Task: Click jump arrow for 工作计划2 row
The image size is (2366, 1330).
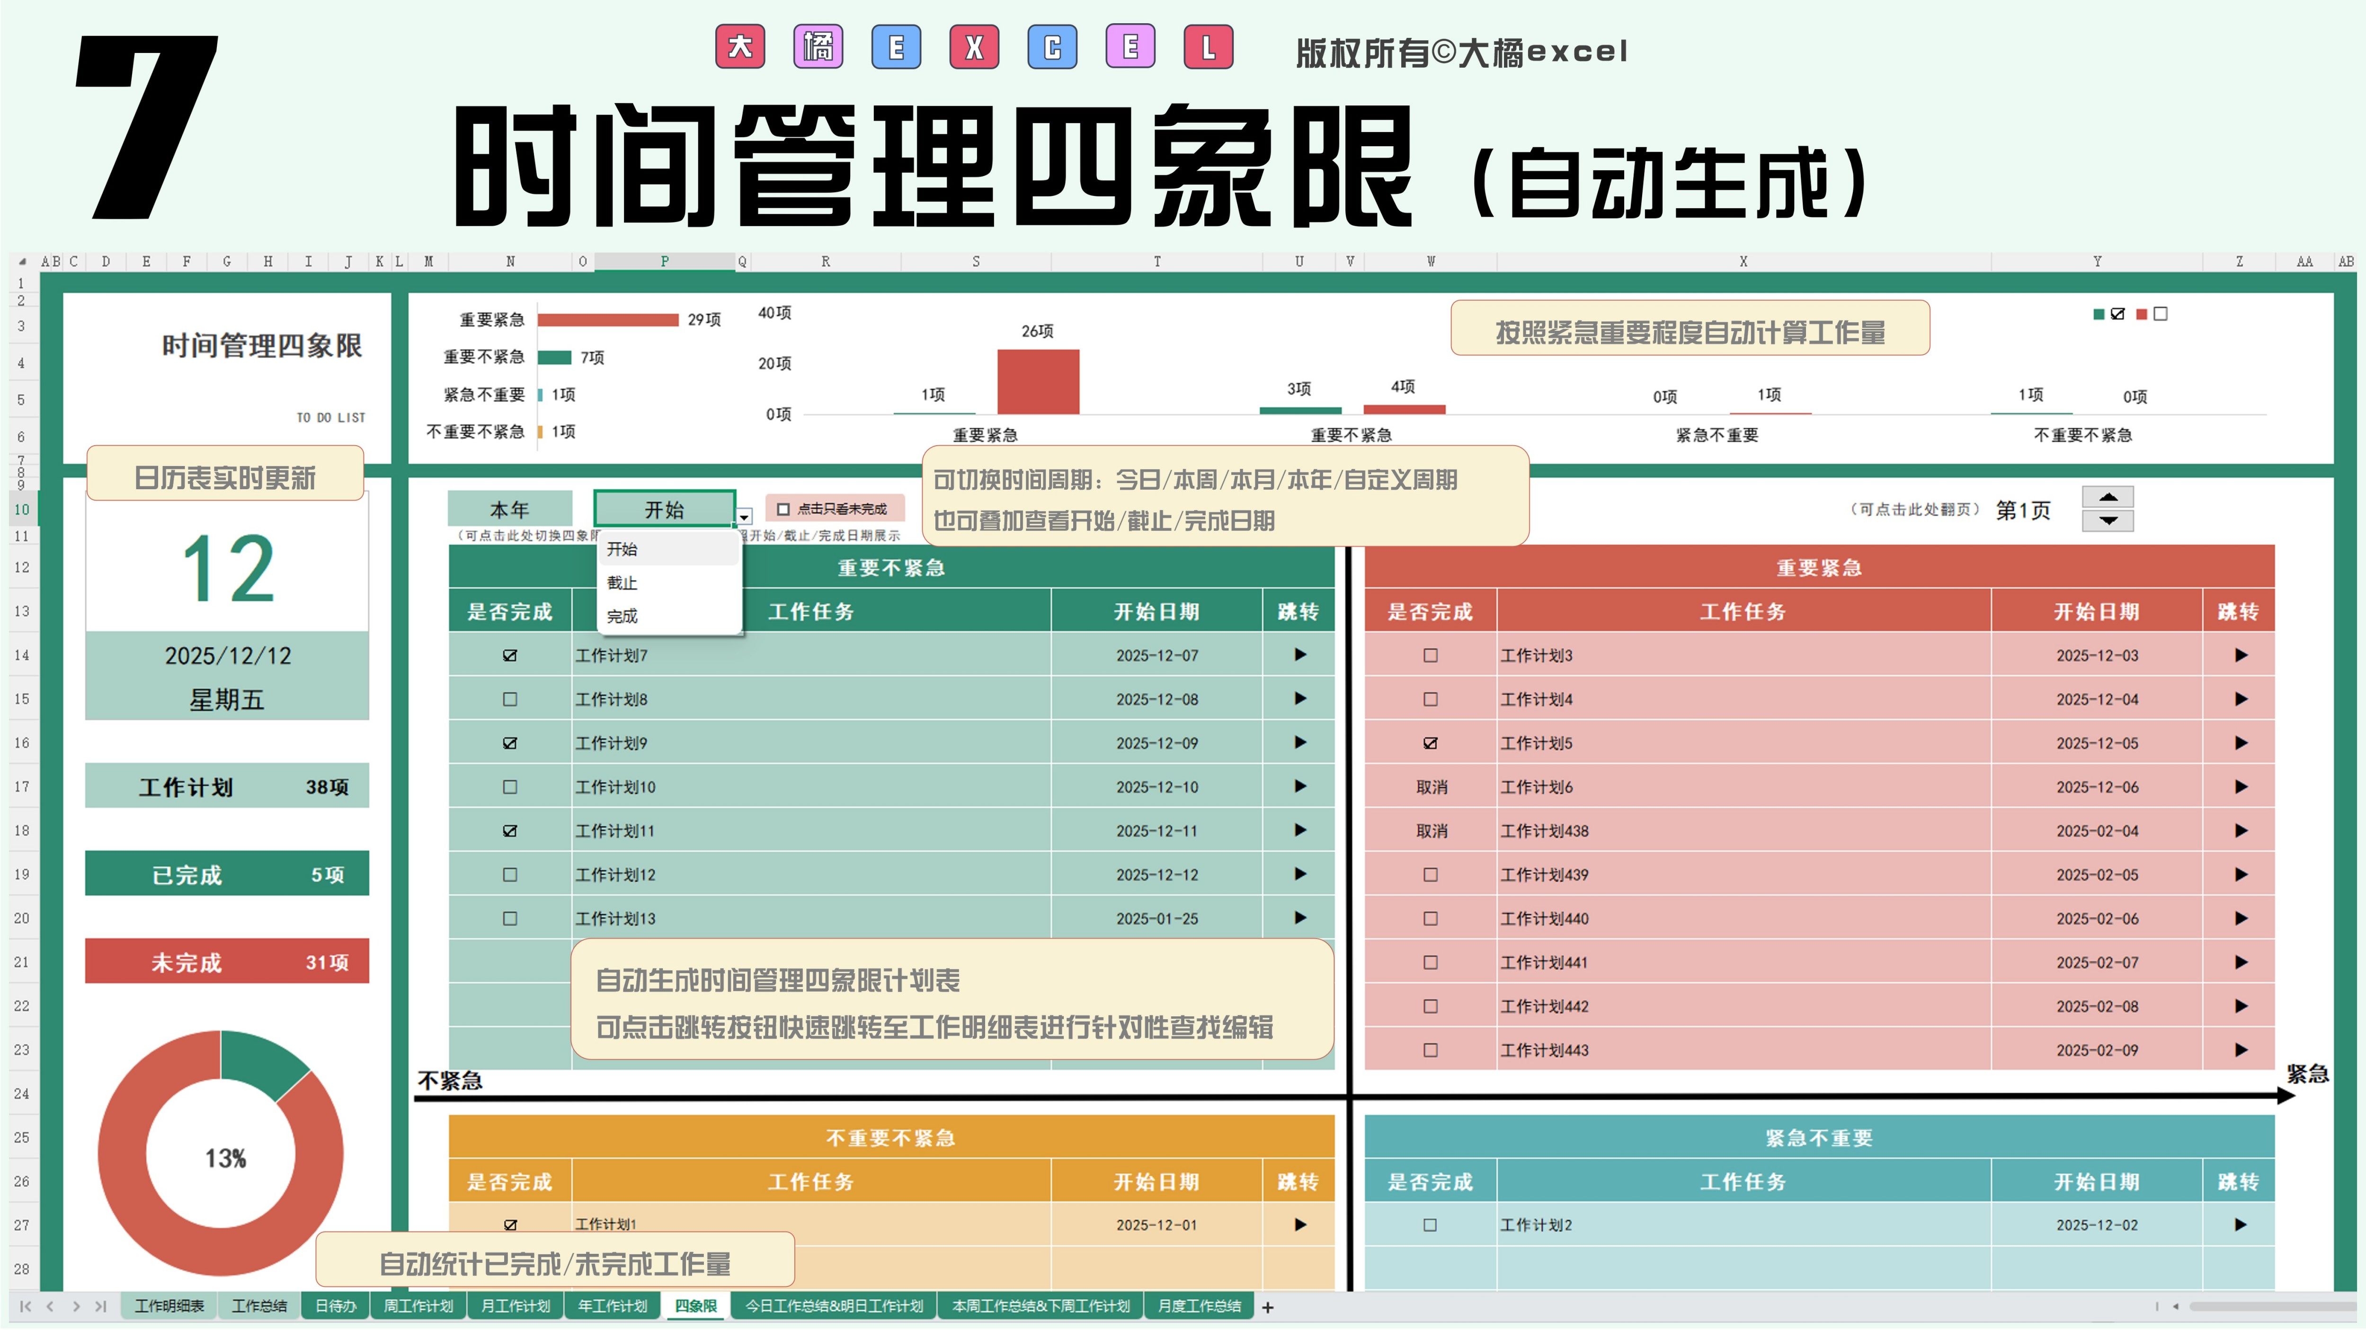Action: (x=2241, y=1224)
